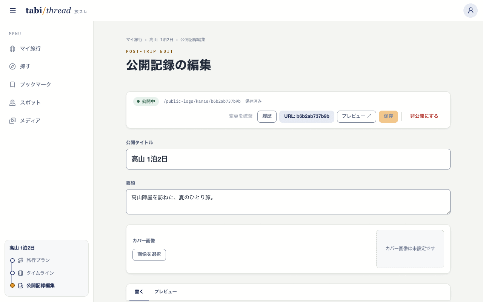Screen dimensions: 483x302
Task: Open 旅行プラン step in trip panel
Action: (38, 260)
